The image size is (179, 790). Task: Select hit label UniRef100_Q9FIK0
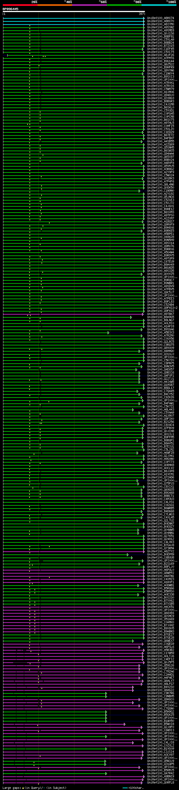coord(160,419)
